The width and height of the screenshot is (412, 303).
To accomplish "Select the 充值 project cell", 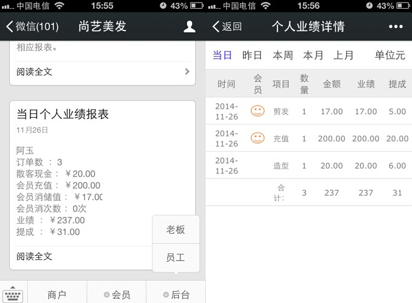I will (281, 139).
